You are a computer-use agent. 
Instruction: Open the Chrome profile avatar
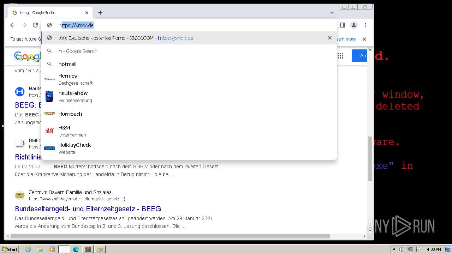tap(353, 25)
